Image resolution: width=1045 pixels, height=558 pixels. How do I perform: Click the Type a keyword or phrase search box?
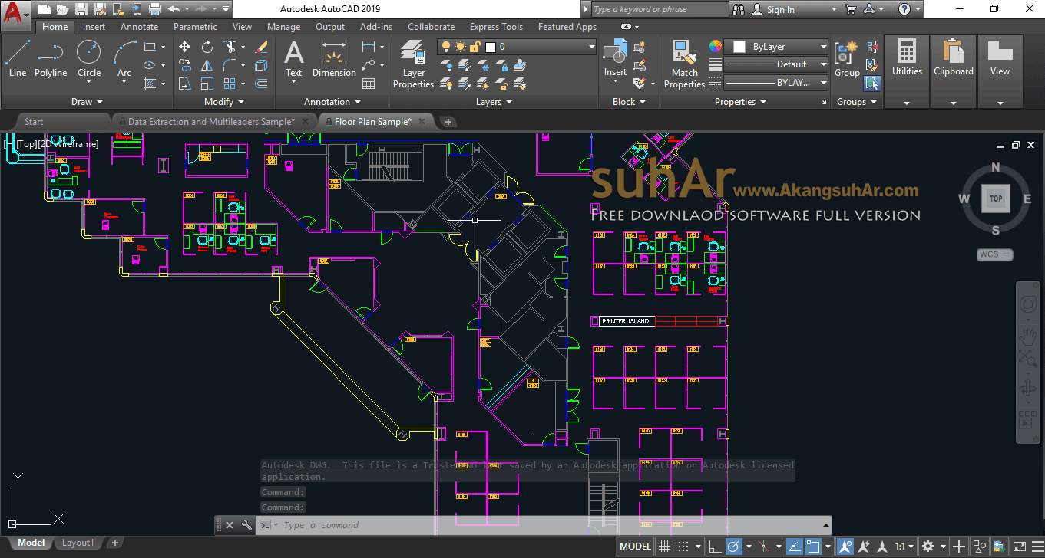click(660, 9)
